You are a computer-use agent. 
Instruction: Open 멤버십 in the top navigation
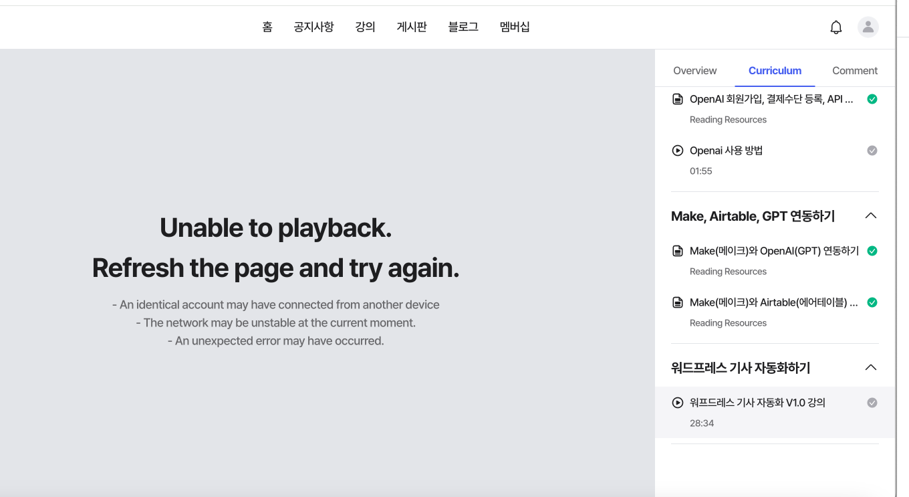click(515, 27)
